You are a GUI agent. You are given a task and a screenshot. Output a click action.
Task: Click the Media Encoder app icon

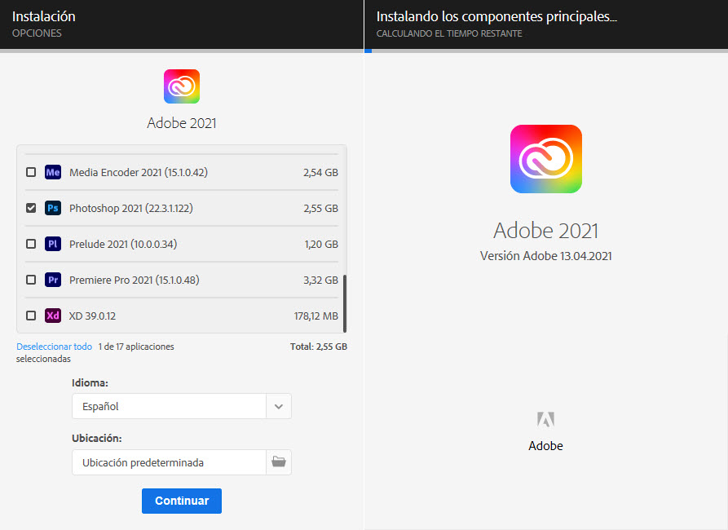point(53,172)
